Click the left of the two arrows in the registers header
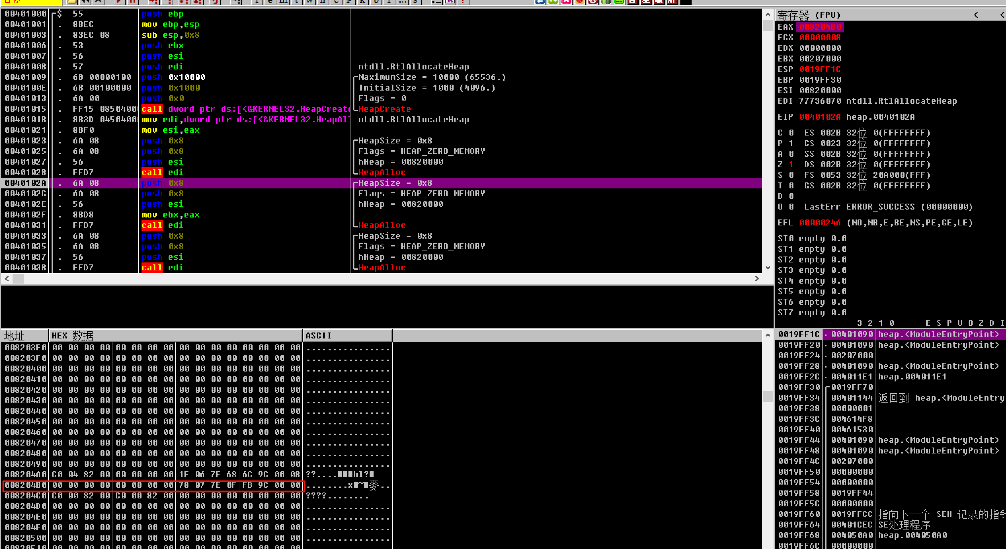The height and width of the screenshot is (549, 1006). click(x=976, y=15)
